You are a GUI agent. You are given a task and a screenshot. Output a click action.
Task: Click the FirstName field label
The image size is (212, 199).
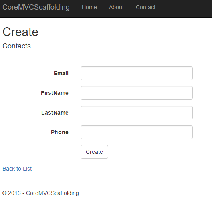click(55, 93)
